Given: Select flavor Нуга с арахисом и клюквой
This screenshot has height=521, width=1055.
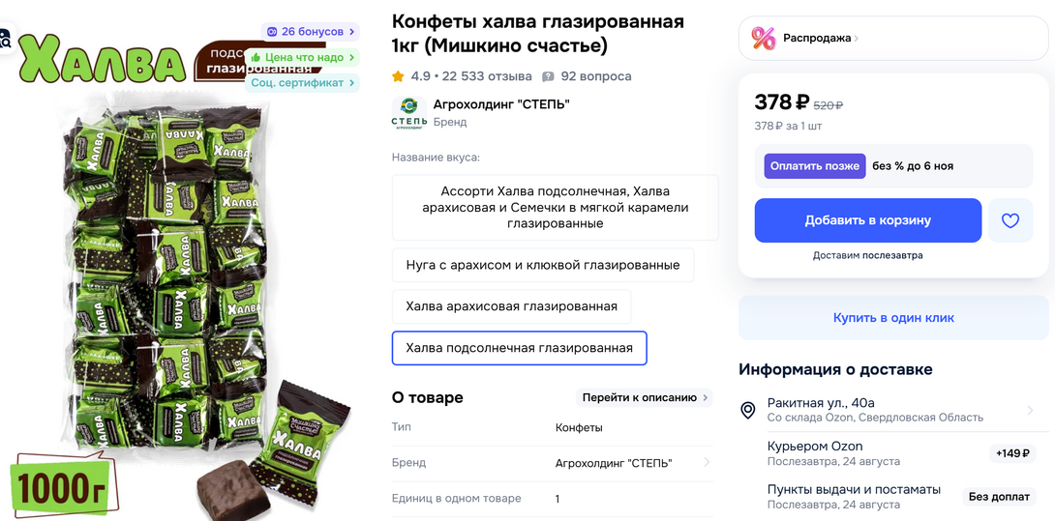Looking at the screenshot, I should point(542,265).
